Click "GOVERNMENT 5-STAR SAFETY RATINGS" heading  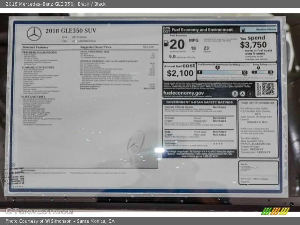199,102
